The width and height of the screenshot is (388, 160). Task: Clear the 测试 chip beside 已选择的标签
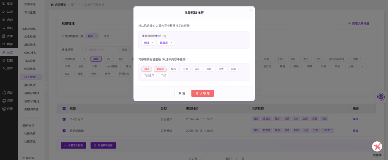(x=96, y=36)
